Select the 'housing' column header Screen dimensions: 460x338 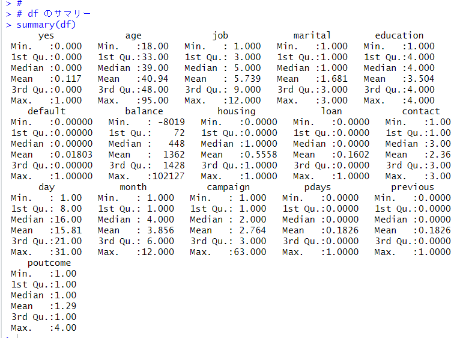pos(237,112)
